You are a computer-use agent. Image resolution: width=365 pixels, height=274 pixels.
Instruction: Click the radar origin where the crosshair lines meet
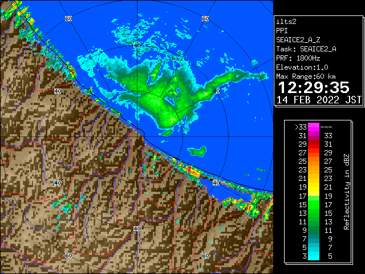pos(137,137)
